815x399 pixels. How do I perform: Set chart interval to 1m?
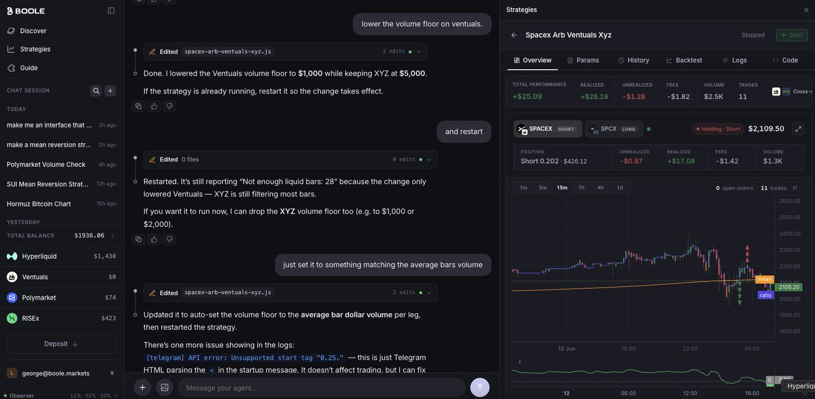523,188
